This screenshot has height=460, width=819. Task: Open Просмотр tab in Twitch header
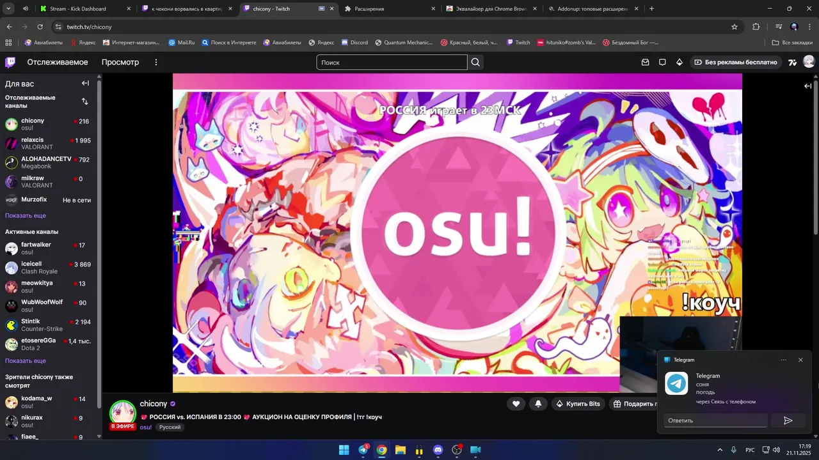click(x=120, y=62)
